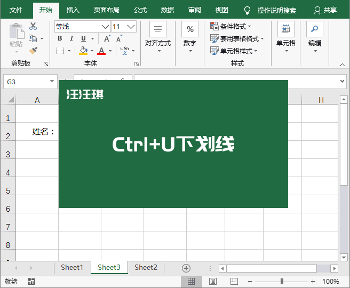Open the 编辑 editing group
Screen dimensions: 350x288
coord(315,37)
